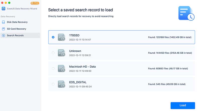The width and height of the screenshot is (201, 111).
Task: Click the Search Records clock icon
Action: 4,35
